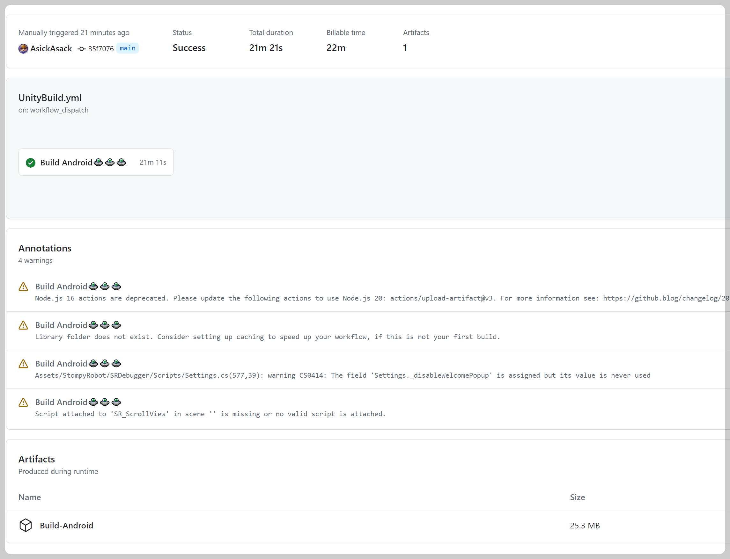Click the CS0414 warning triangle icon

(x=23, y=364)
